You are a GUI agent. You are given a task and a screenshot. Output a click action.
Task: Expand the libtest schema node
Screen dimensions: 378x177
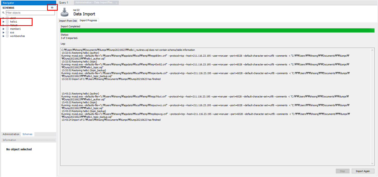[3, 25]
